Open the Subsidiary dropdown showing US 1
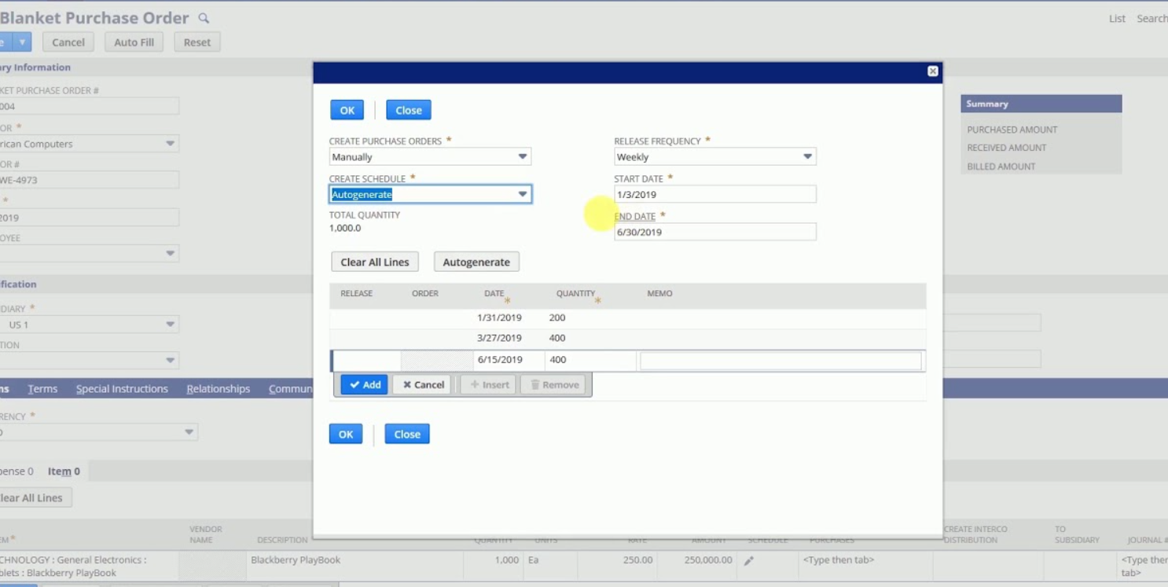1168x587 pixels. [169, 325]
